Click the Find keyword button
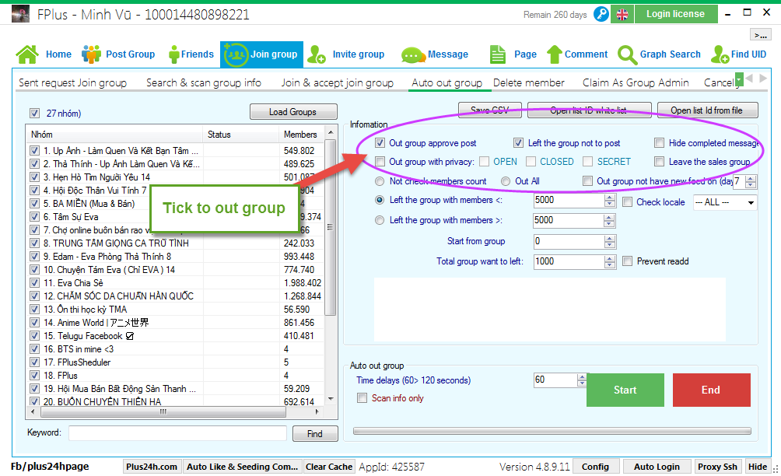The image size is (781, 476). pos(315,434)
